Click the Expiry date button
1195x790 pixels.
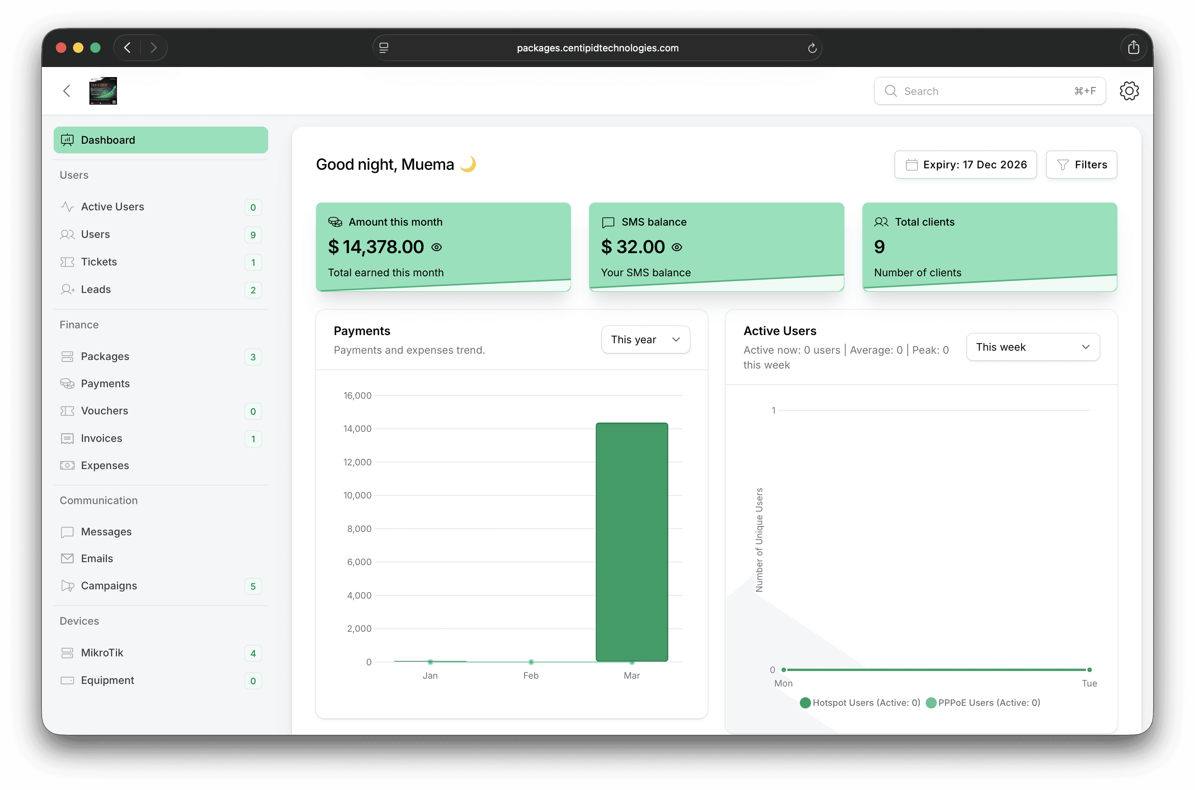point(965,164)
